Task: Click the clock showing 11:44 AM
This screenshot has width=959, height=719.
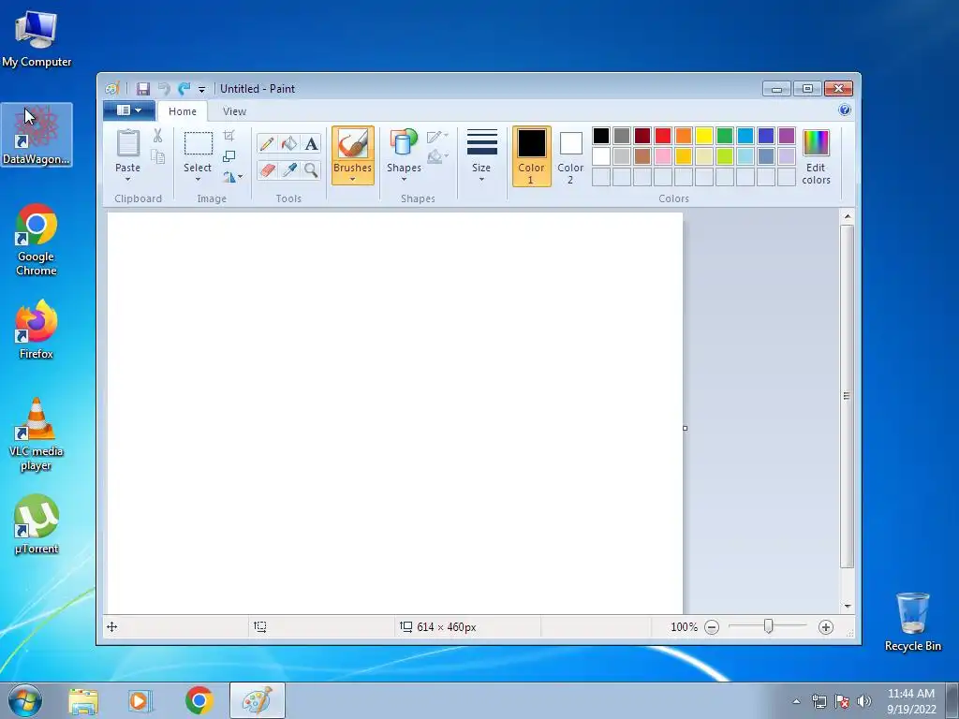Action: [911, 694]
